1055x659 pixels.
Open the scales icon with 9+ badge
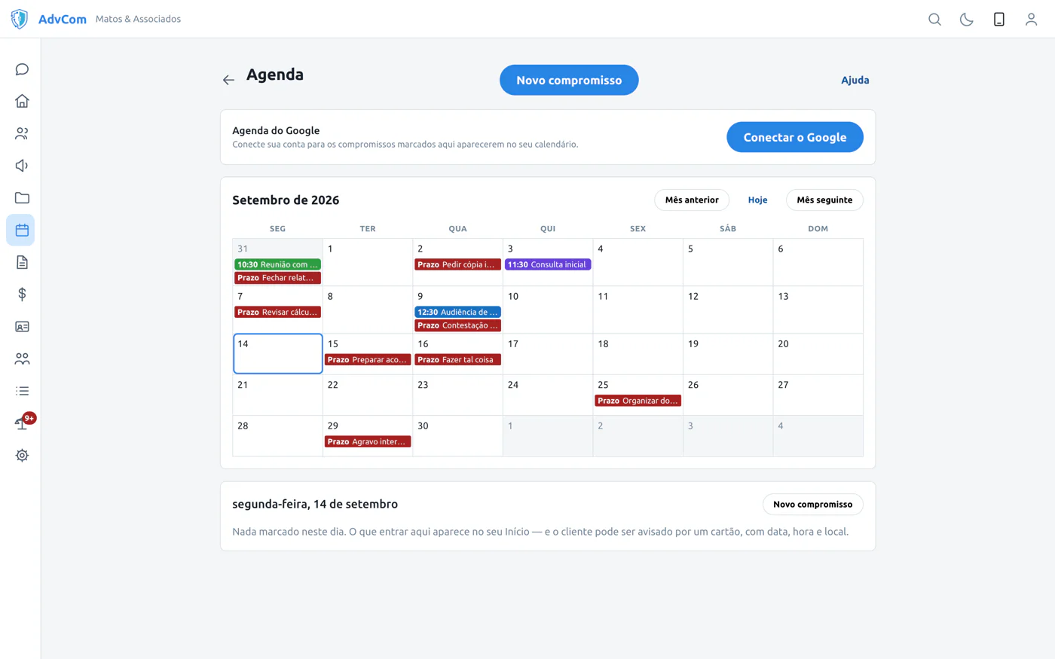[22, 423]
